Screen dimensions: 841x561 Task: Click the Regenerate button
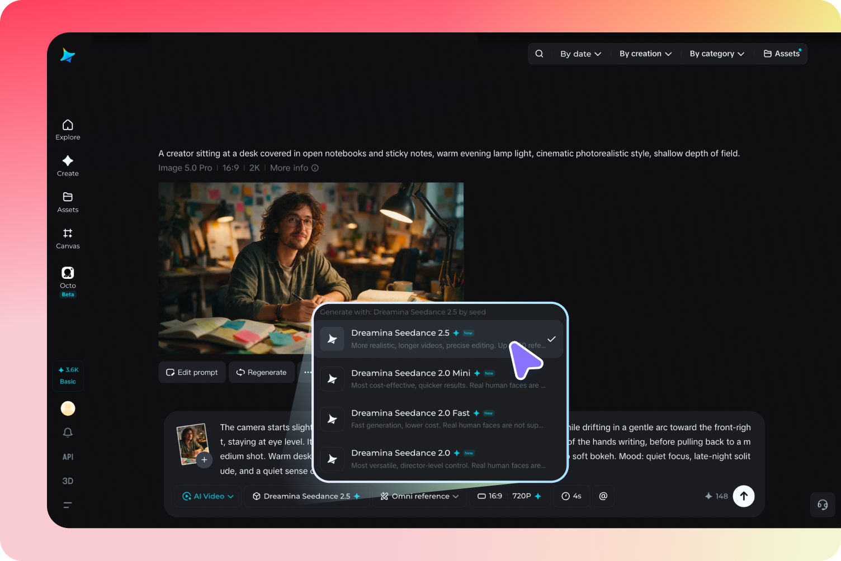tap(261, 372)
